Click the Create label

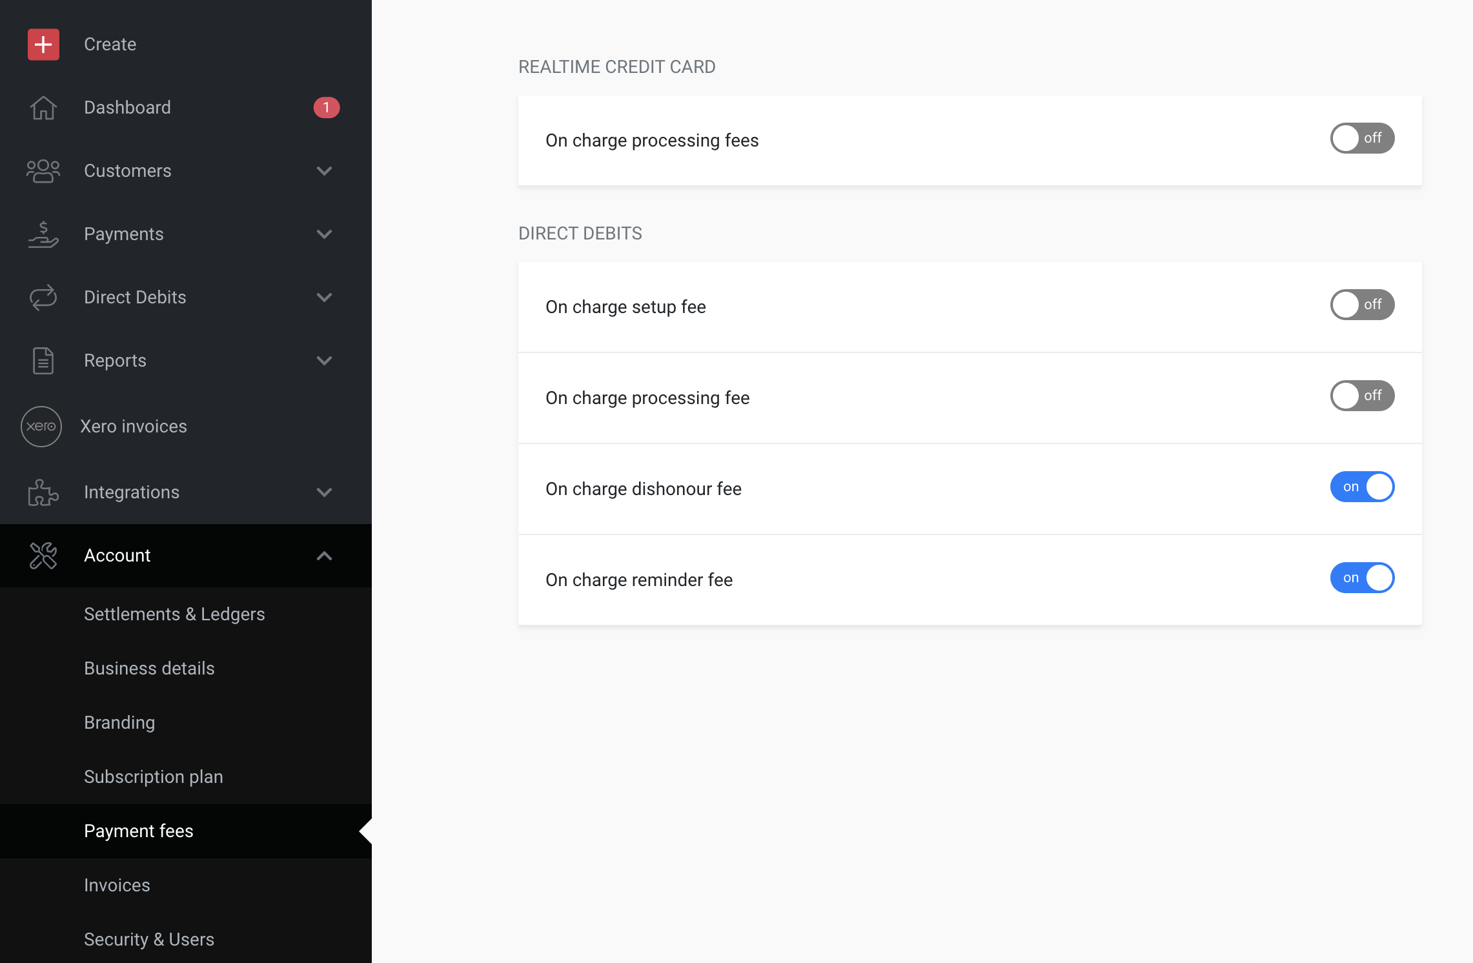(x=110, y=45)
